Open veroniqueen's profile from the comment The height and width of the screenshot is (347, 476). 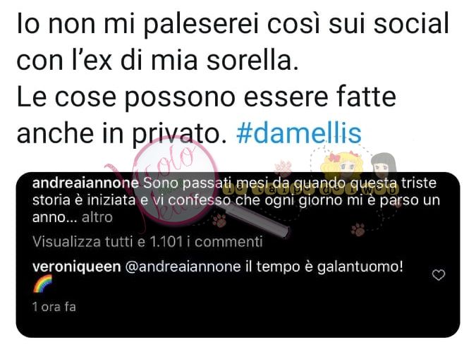pos(76,267)
